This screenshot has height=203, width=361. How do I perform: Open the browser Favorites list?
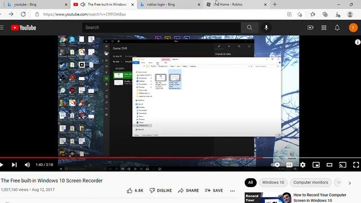point(312,14)
